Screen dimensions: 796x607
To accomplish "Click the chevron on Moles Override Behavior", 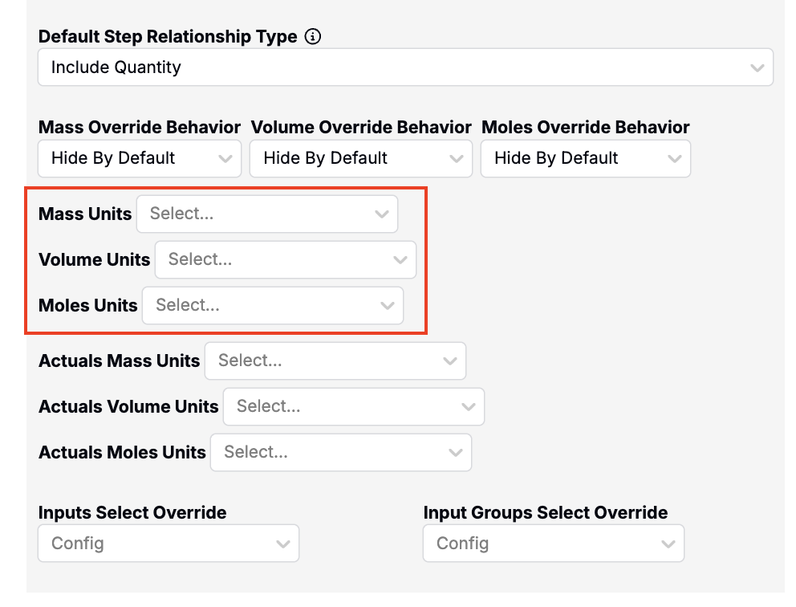I will click(674, 159).
